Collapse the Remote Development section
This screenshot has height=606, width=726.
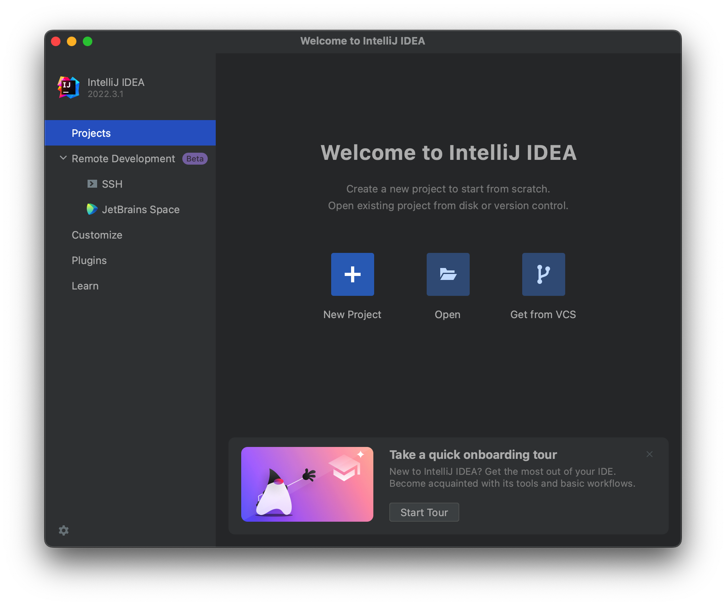pyautogui.click(x=63, y=158)
